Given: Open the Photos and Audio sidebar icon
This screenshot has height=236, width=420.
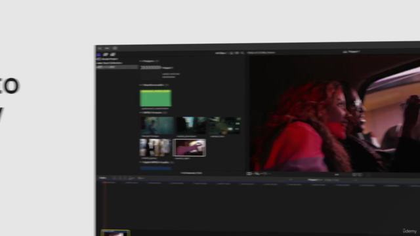Looking at the screenshot, I should pos(106,54).
